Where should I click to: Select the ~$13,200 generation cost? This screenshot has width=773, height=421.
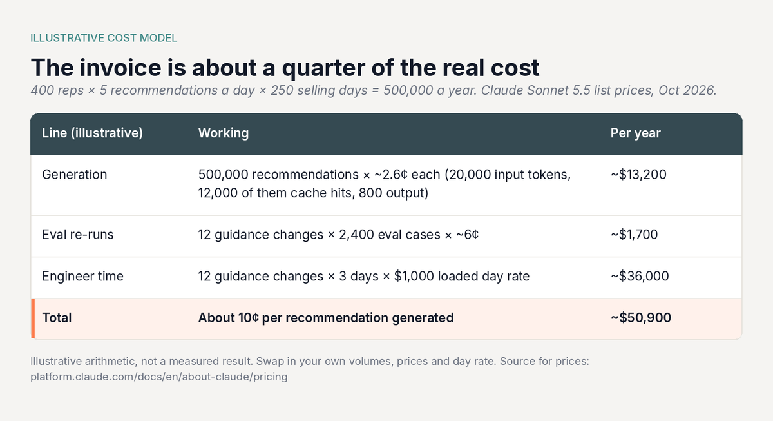click(x=639, y=175)
